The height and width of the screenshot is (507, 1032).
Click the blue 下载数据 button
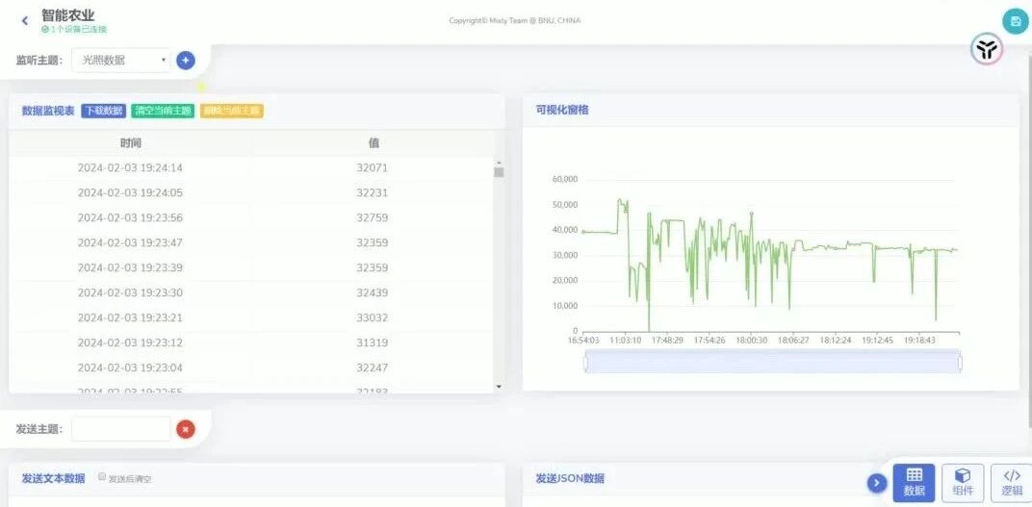click(103, 112)
